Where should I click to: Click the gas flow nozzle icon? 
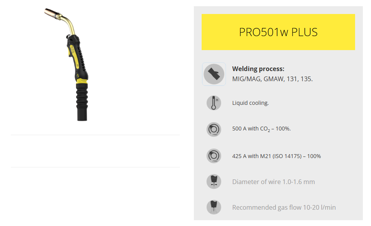pyautogui.click(x=214, y=207)
